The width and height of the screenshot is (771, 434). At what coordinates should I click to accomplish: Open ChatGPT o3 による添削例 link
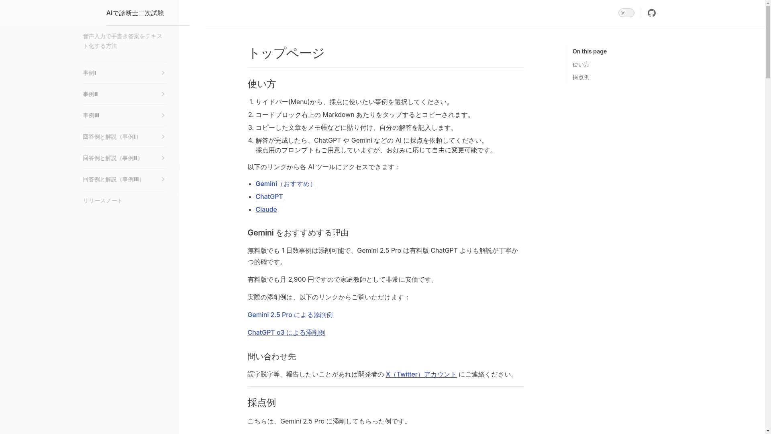[x=286, y=332]
